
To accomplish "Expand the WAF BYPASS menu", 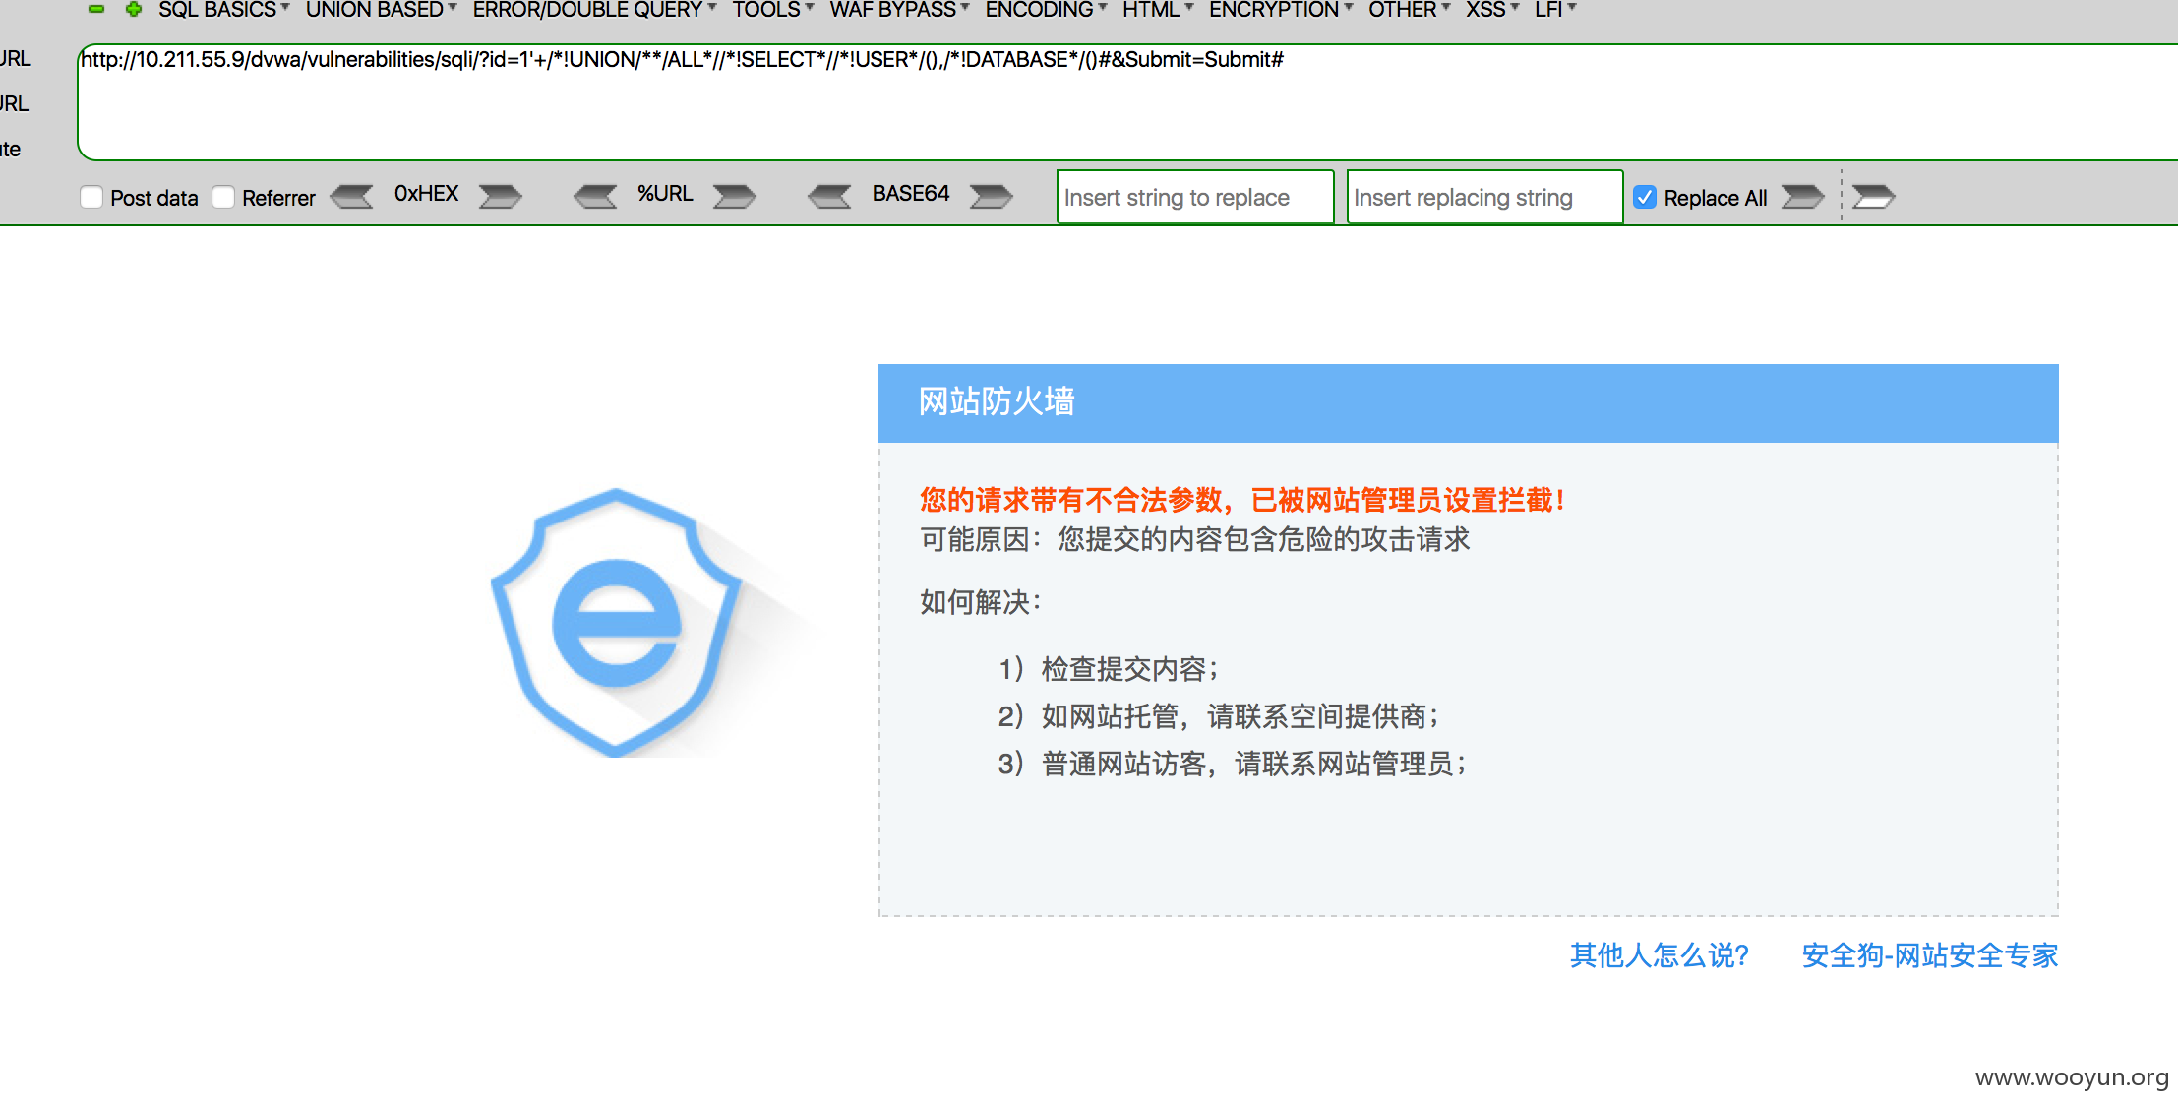I will 899,10.
